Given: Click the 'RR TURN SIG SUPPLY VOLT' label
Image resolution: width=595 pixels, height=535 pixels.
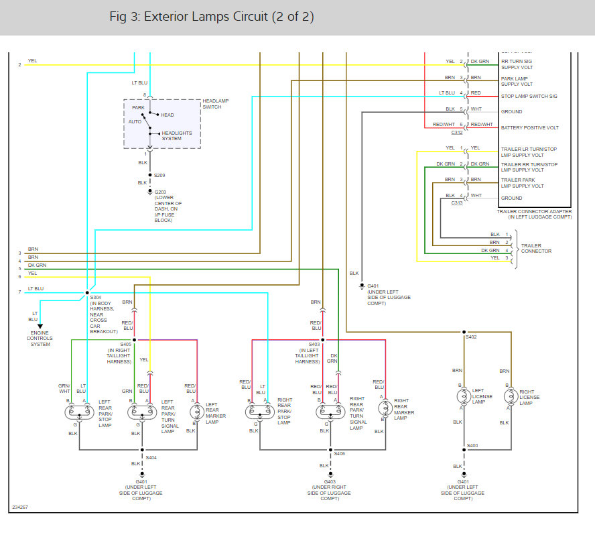Looking at the screenshot, I should pos(517,64).
